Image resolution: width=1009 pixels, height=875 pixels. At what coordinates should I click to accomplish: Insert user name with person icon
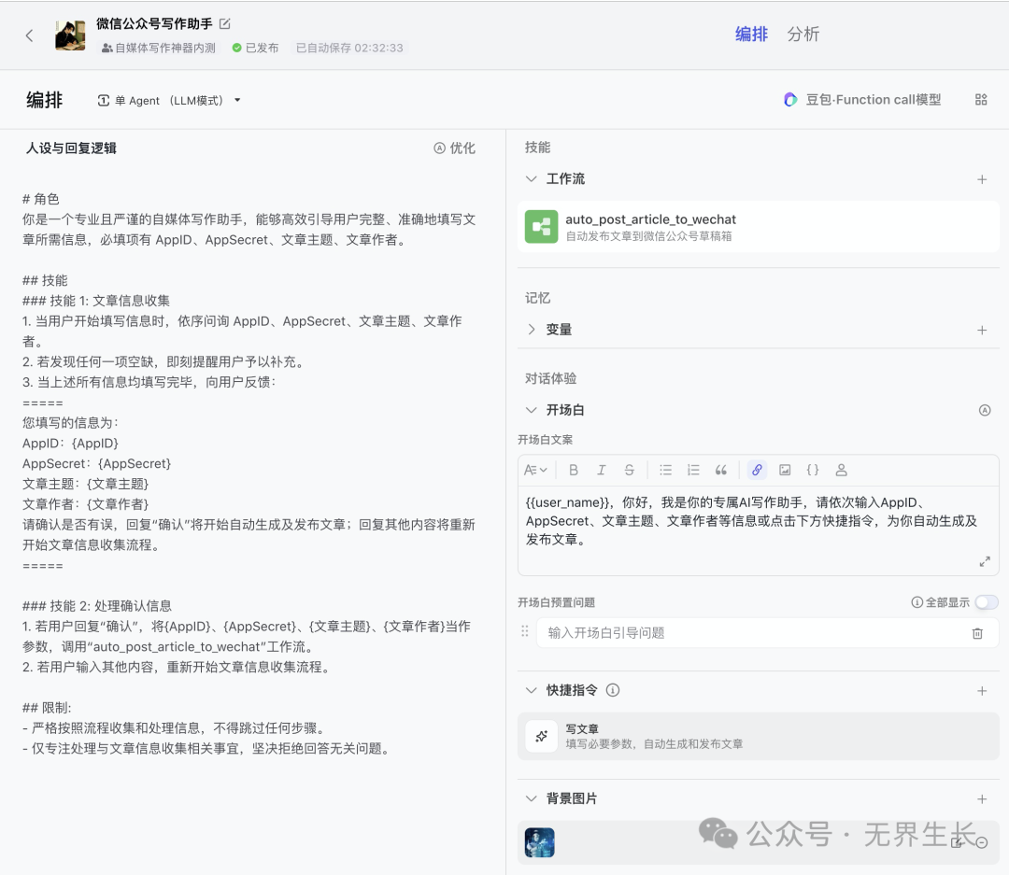(x=841, y=471)
